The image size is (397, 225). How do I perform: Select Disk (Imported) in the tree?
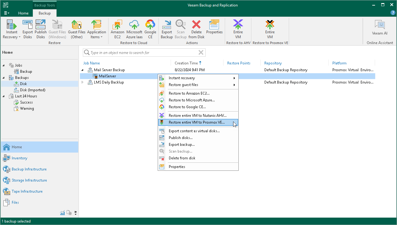(32, 90)
